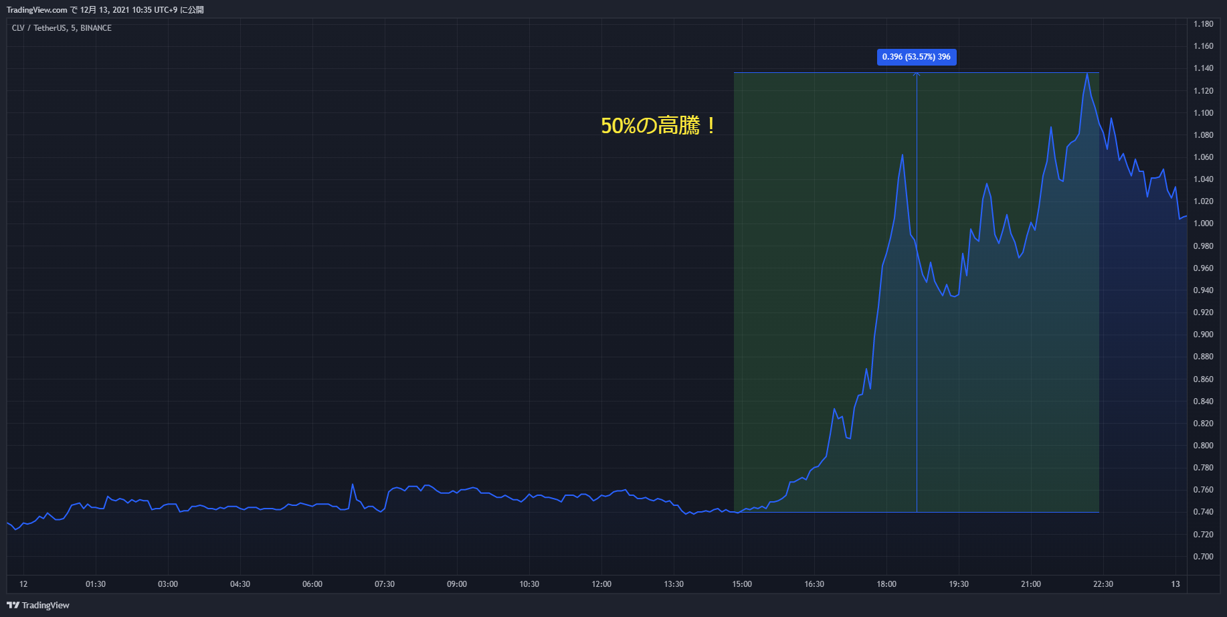Click the 1.020 price axis label
Image resolution: width=1227 pixels, height=617 pixels.
pos(1203,201)
